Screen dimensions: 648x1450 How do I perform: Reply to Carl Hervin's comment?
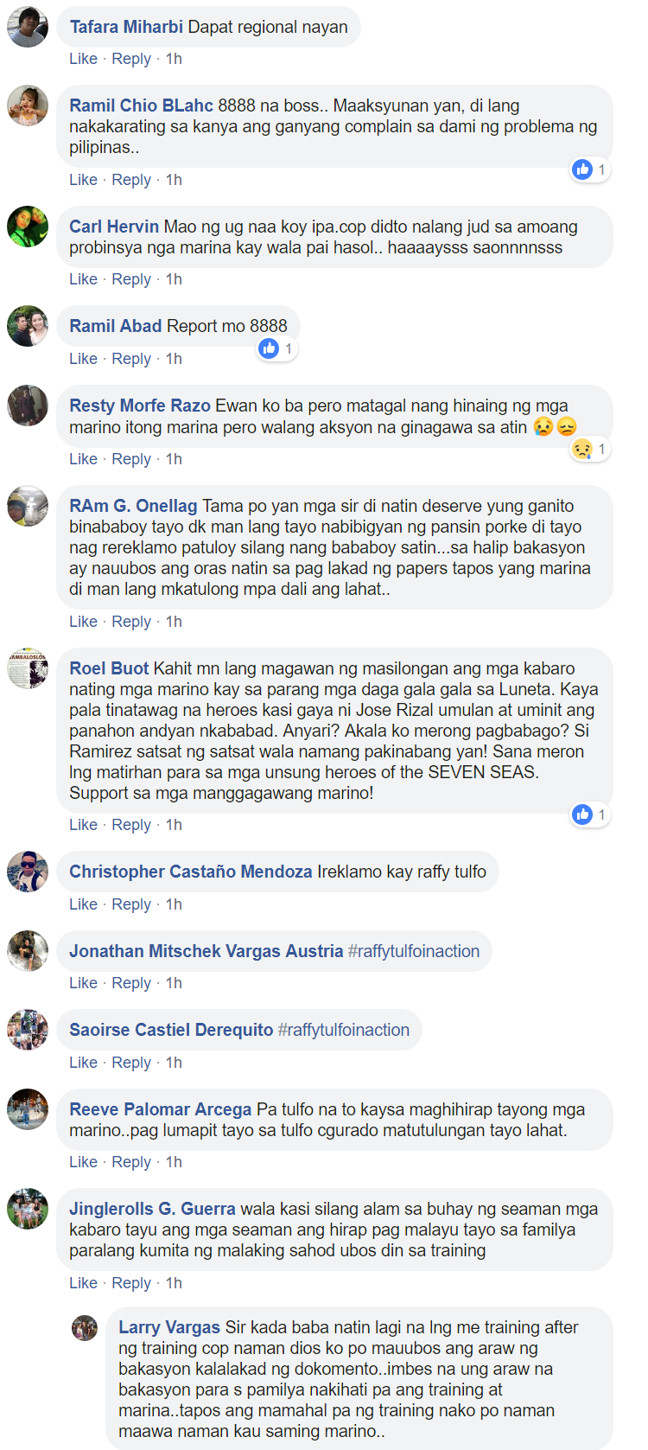[131, 279]
